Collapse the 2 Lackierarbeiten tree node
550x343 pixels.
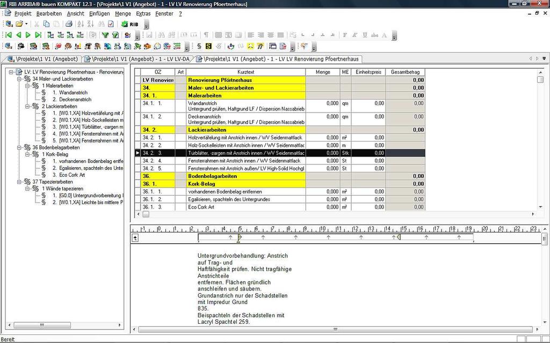27,107
